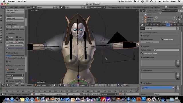The width and height of the screenshot is (183, 103).
Task: Open Spotlight search in menu bar
Action: 179,1
